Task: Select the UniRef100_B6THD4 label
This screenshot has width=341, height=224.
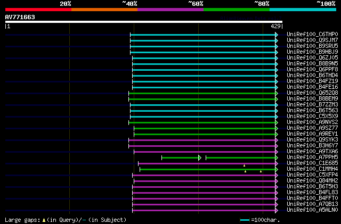Action: pos(313,76)
